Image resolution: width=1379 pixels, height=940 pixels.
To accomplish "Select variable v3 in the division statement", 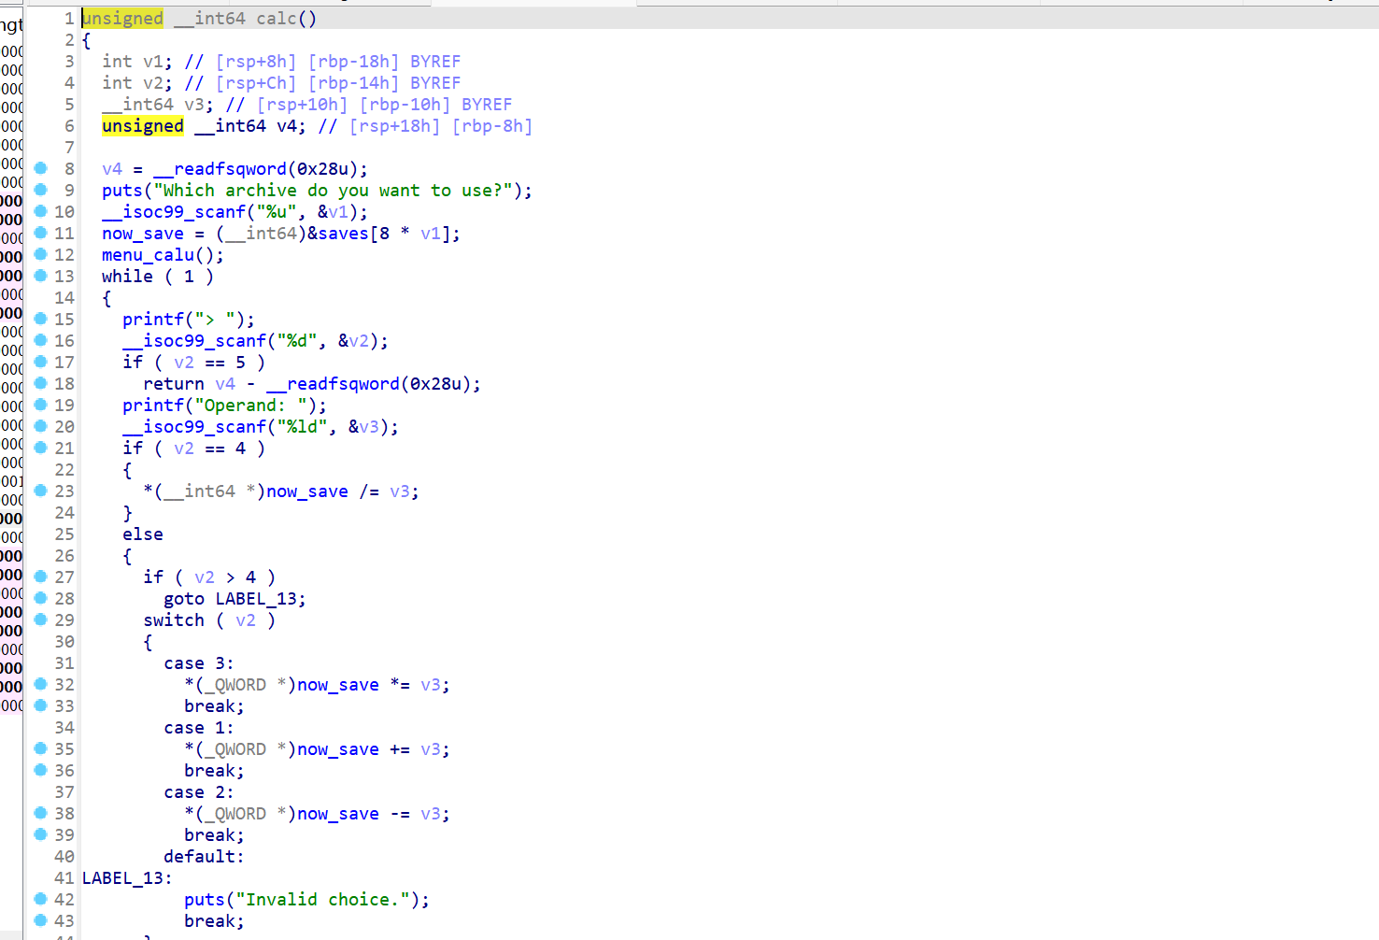I will point(400,491).
